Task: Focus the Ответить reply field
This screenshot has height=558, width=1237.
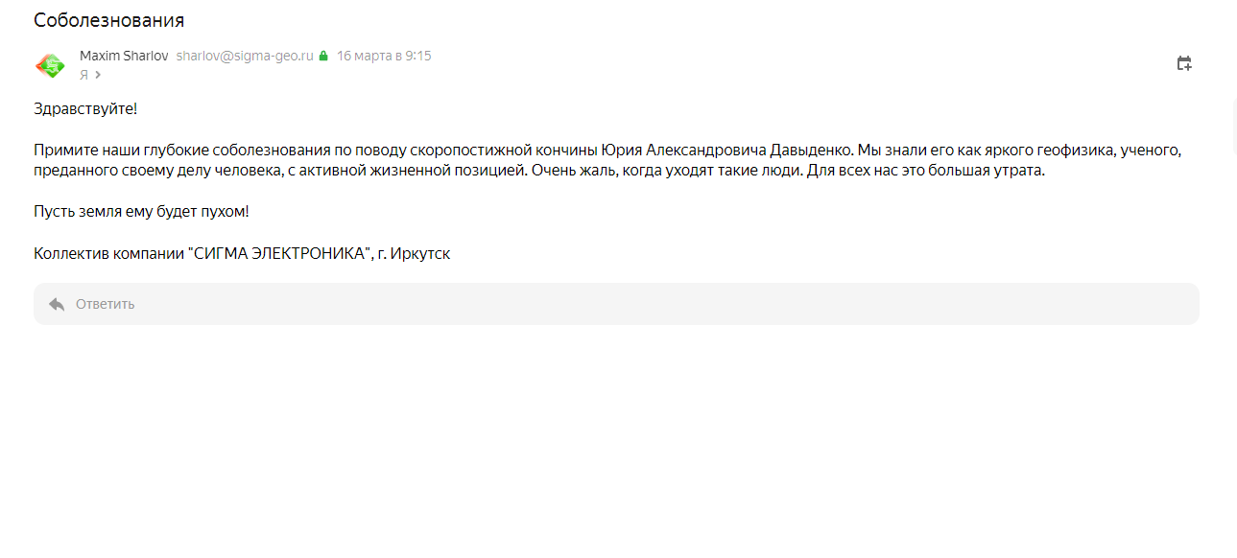Action: [614, 304]
